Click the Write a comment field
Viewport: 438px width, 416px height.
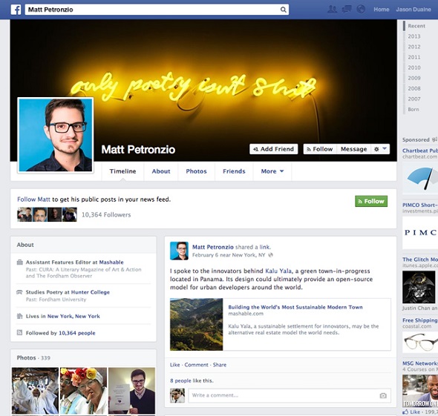[290, 395]
